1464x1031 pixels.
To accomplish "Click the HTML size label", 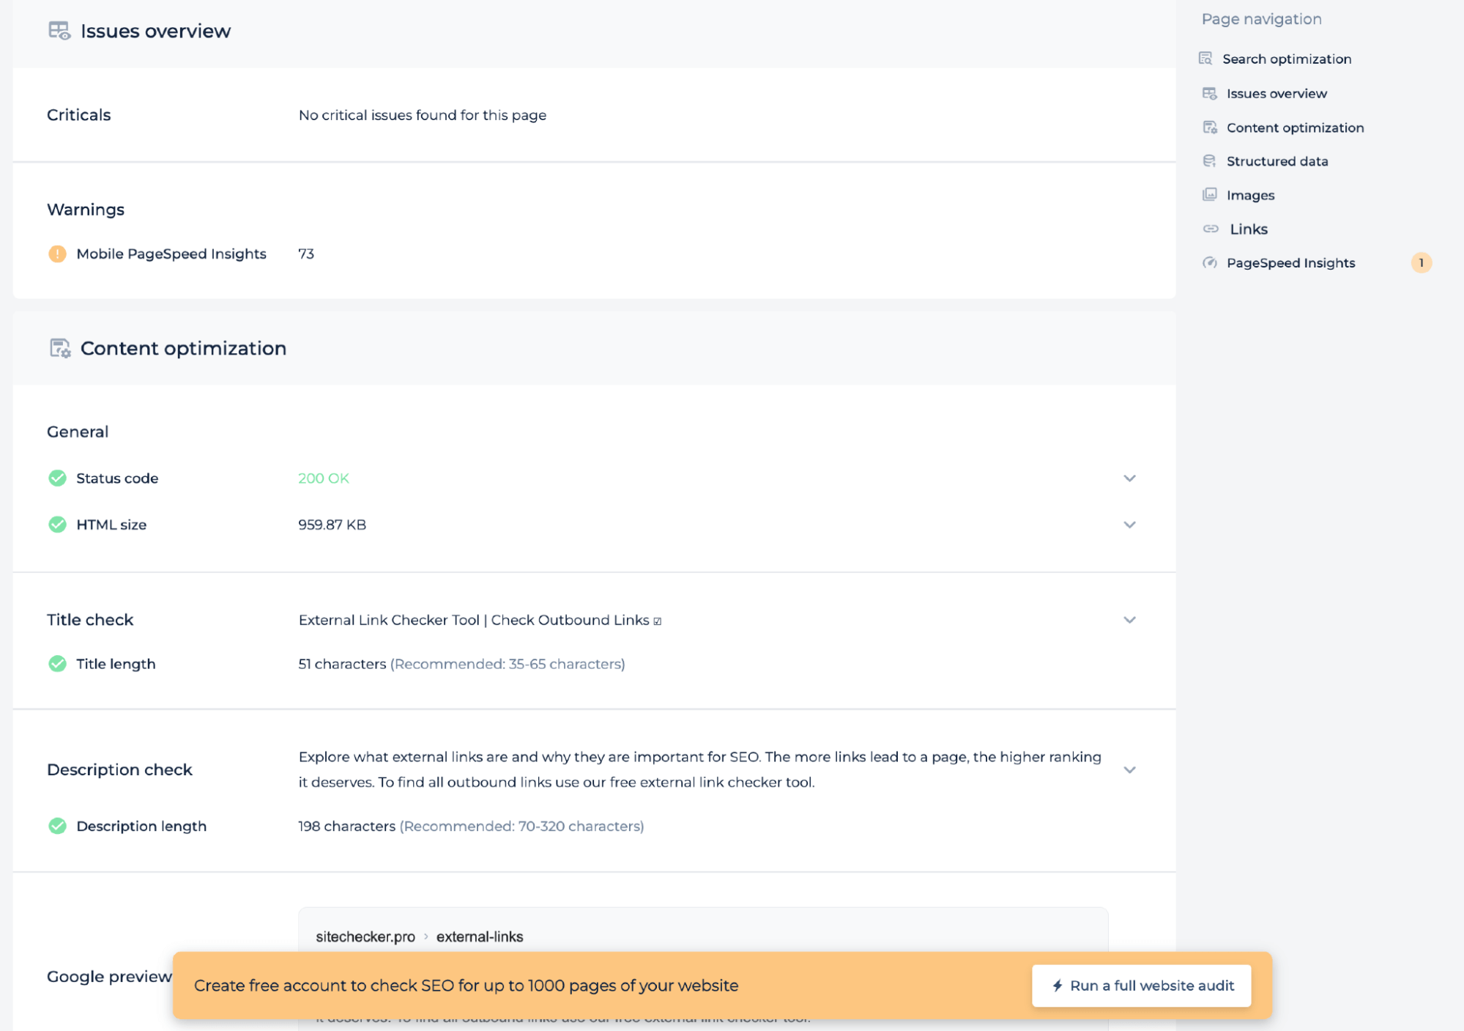I will [111, 525].
